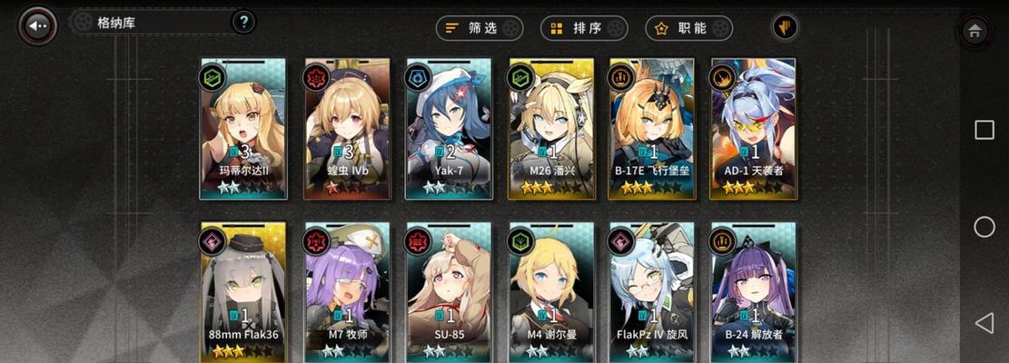This screenshot has width=1009, height=363.
Task: Click the class badge on Yak-7 card
Action: [418, 78]
